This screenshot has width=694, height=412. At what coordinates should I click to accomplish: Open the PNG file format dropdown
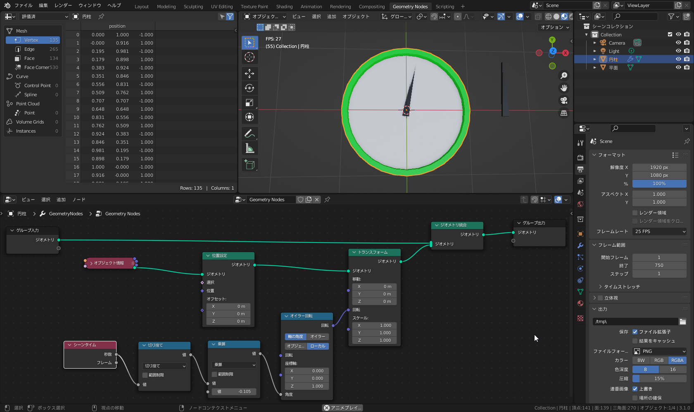[659, 351]
